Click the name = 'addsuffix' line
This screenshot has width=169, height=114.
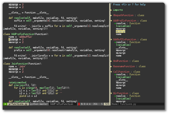(x=21, y=37)
